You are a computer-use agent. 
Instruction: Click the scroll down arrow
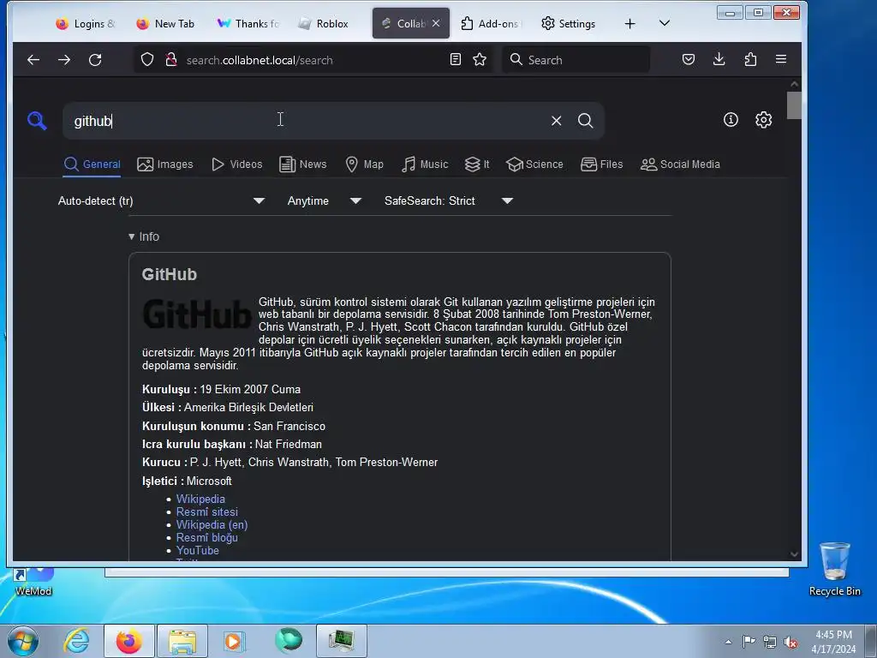coord(794,554)
